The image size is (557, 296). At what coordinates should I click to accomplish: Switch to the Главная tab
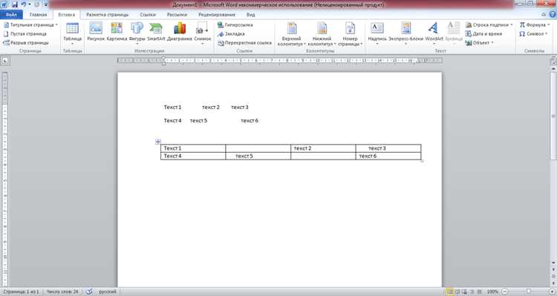pos(38,15)
